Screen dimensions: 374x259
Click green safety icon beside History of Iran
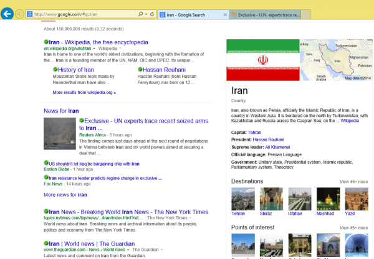(x=55, y=69)
